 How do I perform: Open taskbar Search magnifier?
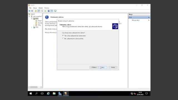click(x=36, y=94)
